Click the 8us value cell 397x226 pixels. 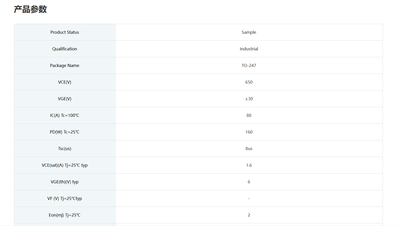coord(249,149)
